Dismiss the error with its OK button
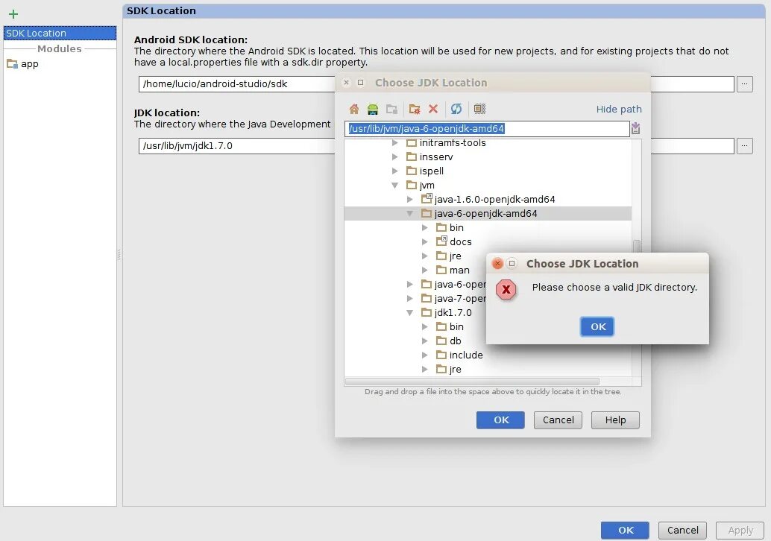 (x=597, y=327)
